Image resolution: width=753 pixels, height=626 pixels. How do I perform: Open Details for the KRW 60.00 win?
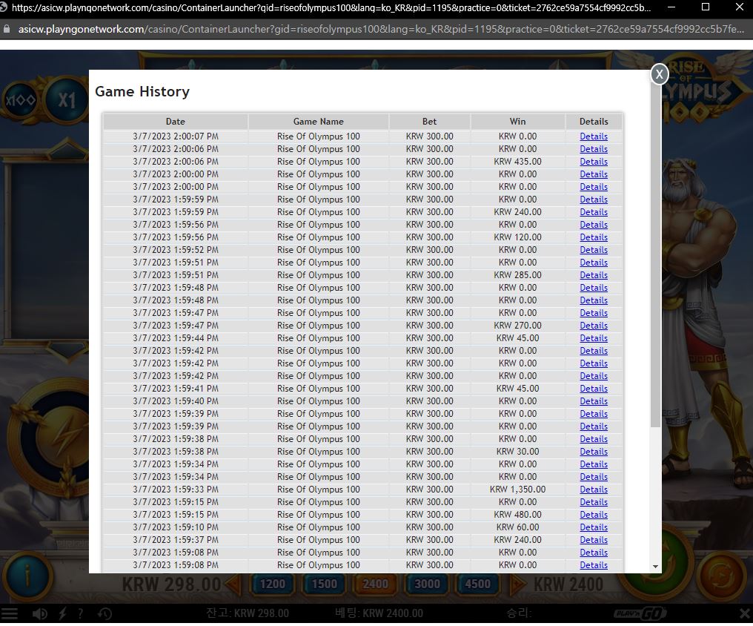pyautogui.click(x=594, y=527)
